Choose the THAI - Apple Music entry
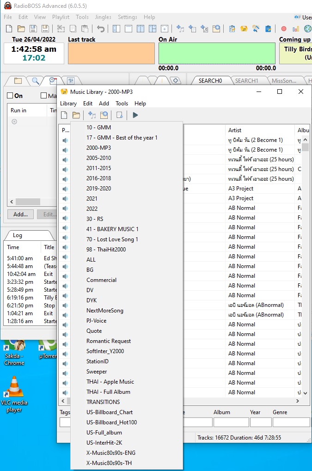 tap(127, 382)
